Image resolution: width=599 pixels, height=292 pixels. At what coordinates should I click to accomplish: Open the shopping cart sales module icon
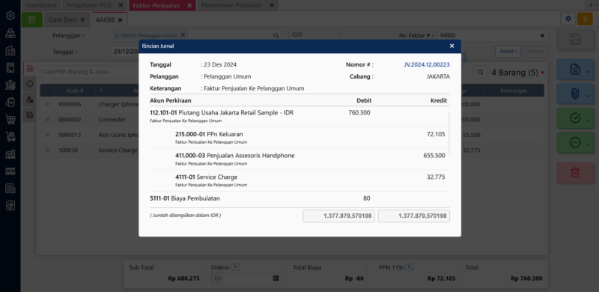tap(10, 120)
